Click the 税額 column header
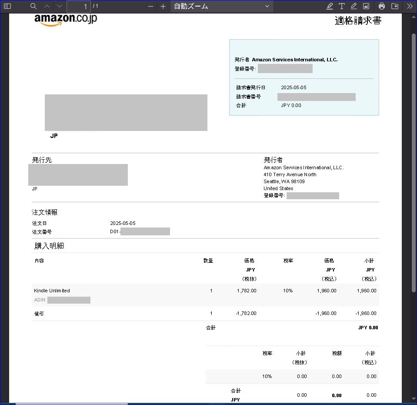 point(337,353)
